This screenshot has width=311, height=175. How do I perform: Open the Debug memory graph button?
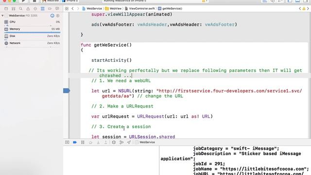coord(121,142)
